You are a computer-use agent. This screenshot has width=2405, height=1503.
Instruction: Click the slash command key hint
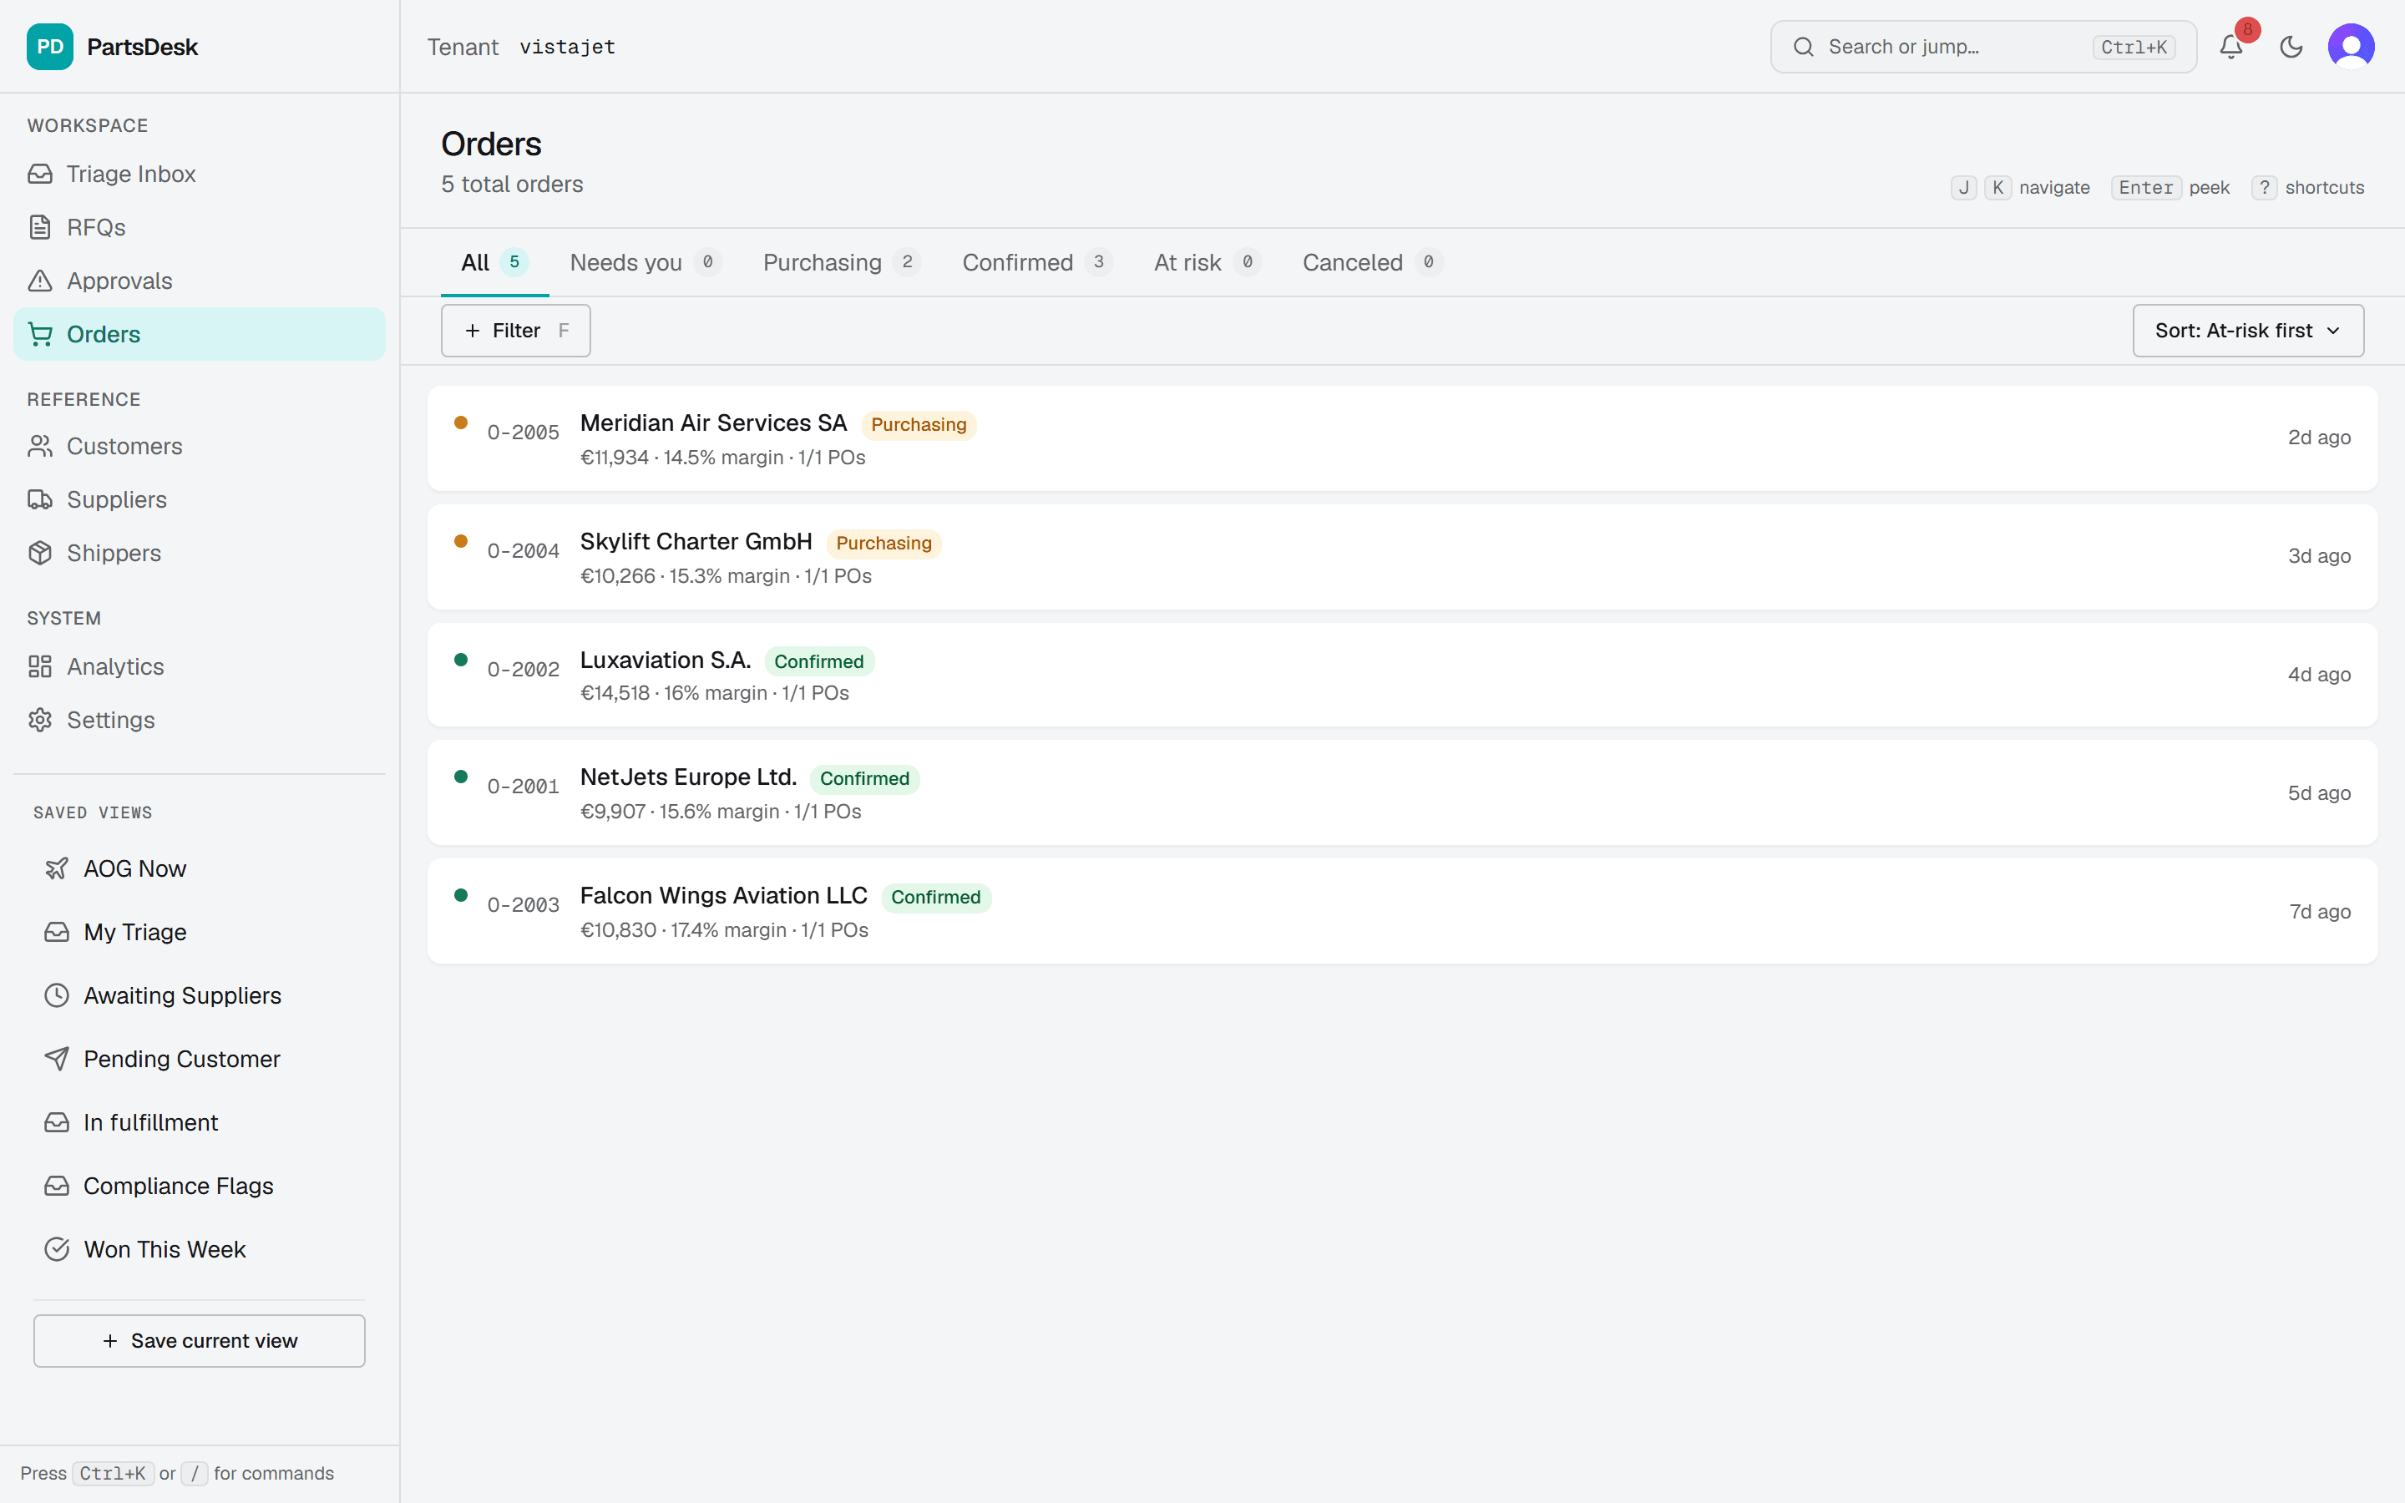point(195,1473)
